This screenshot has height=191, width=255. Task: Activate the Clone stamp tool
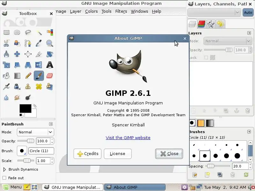coord(28,87)
